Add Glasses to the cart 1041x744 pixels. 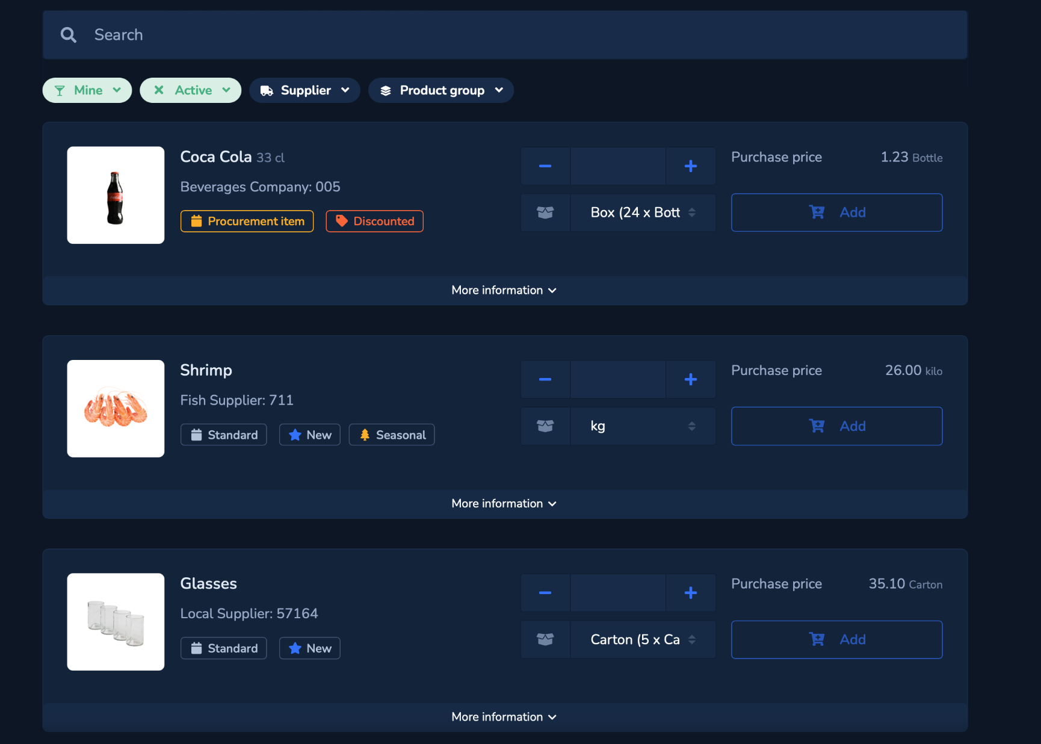(x=837, y=639)
